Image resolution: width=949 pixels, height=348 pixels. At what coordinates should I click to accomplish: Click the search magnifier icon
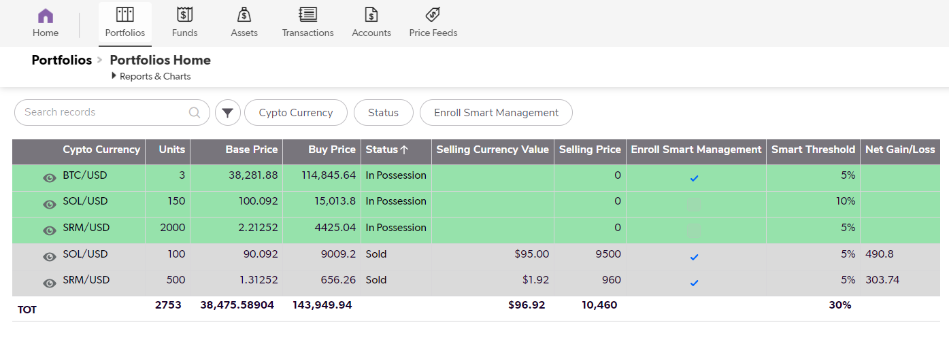point(195,113)
